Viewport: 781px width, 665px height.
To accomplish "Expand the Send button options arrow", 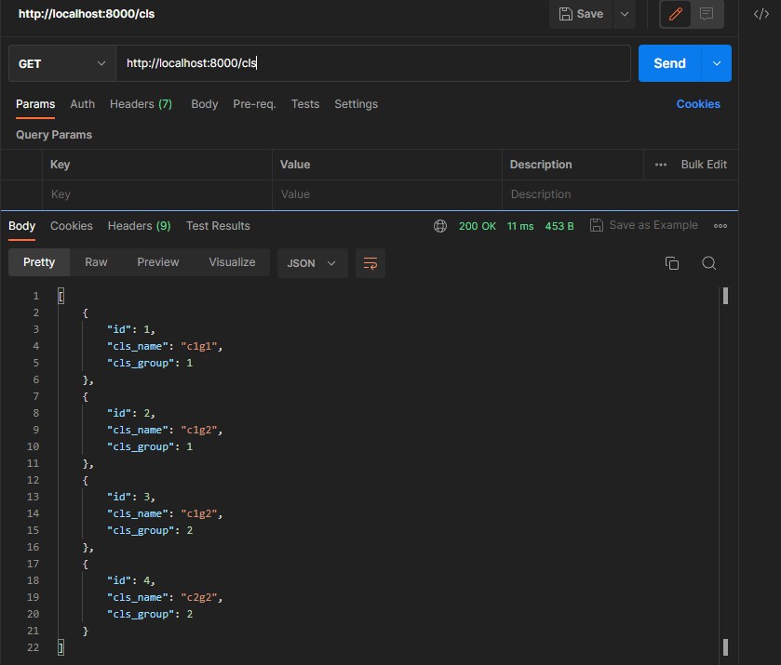I will [716, 63].
